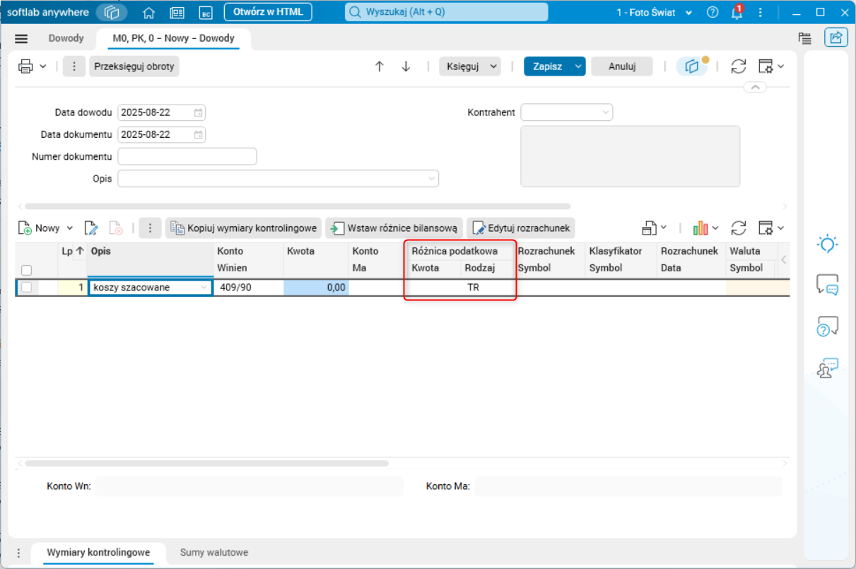The width and height of the screenshot is (856, 569).
Task: Go to the home icon in header
Action: tap(148, 12)
